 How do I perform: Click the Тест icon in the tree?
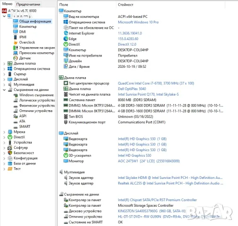[10, 169]
